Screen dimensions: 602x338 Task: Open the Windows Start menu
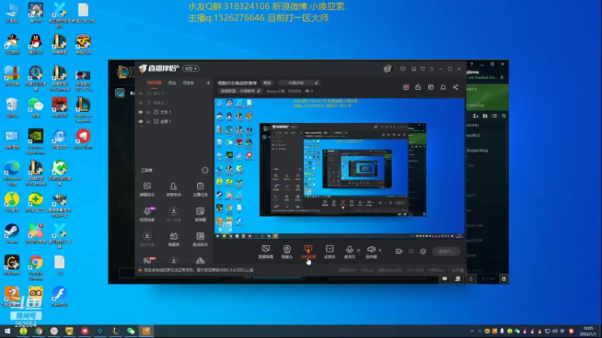click(x=8, y=331)
